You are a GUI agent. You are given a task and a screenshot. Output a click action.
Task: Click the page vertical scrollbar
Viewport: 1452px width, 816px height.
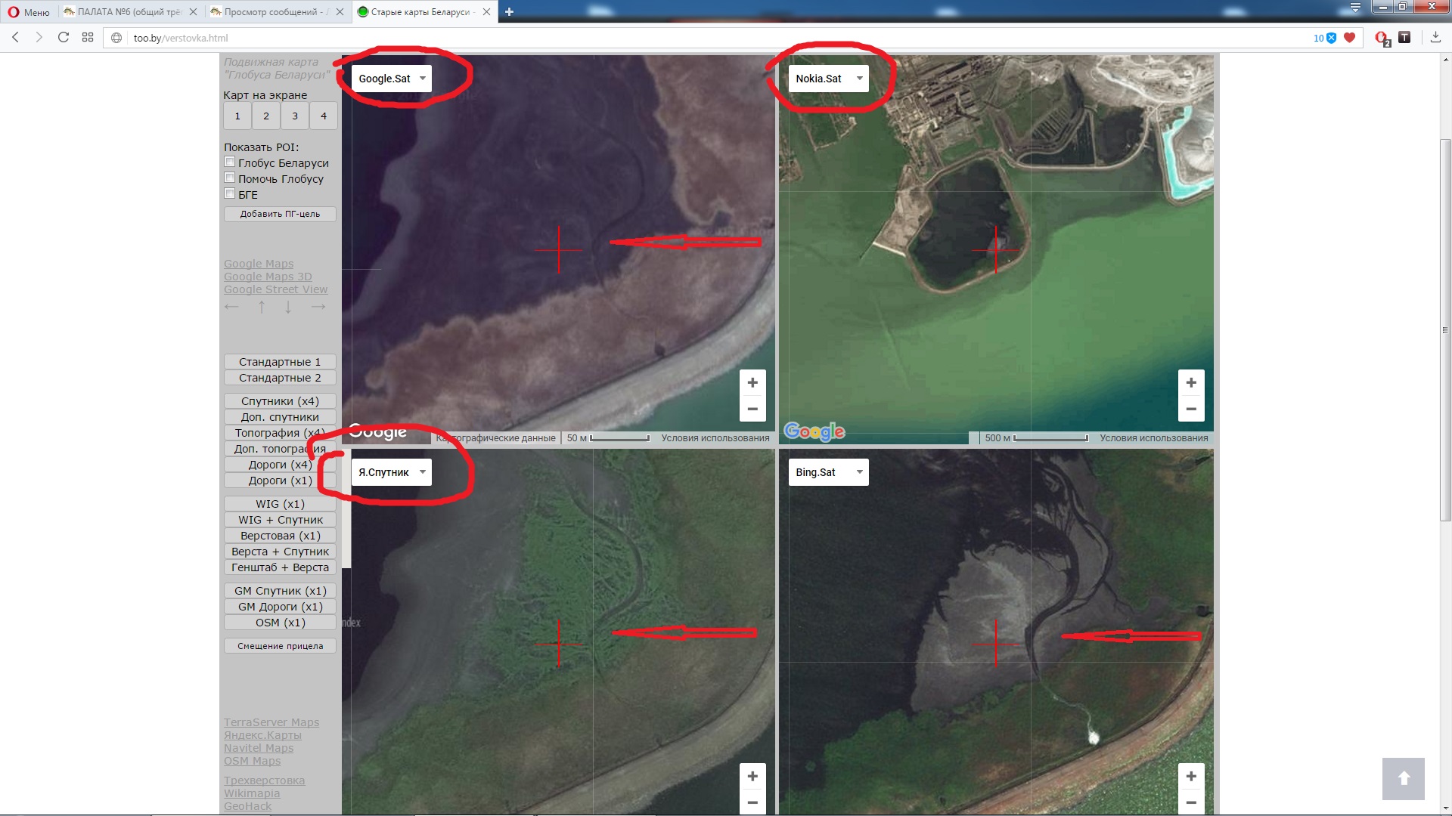1445,329
